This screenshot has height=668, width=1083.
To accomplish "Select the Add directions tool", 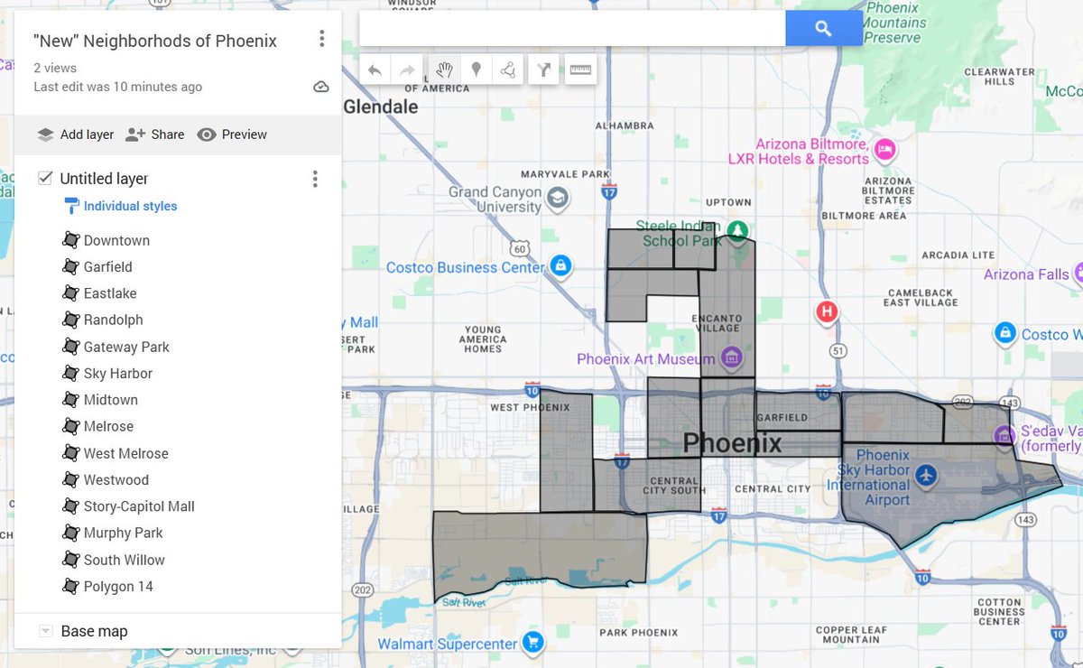I will (x=544, y=70).
